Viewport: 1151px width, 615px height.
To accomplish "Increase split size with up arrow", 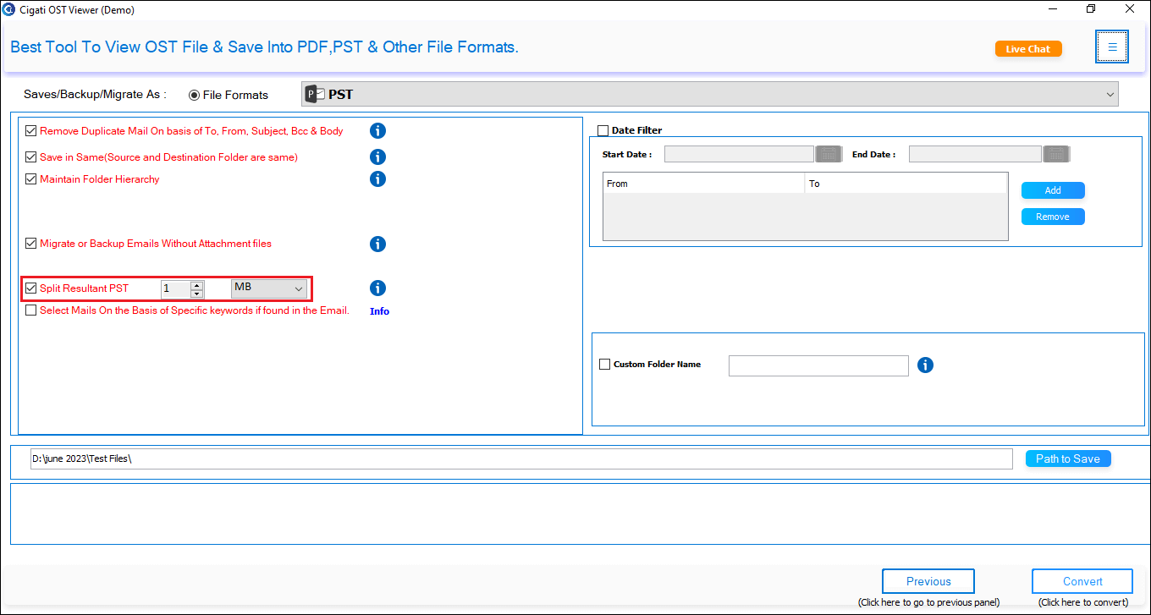I will coord(197,285).
